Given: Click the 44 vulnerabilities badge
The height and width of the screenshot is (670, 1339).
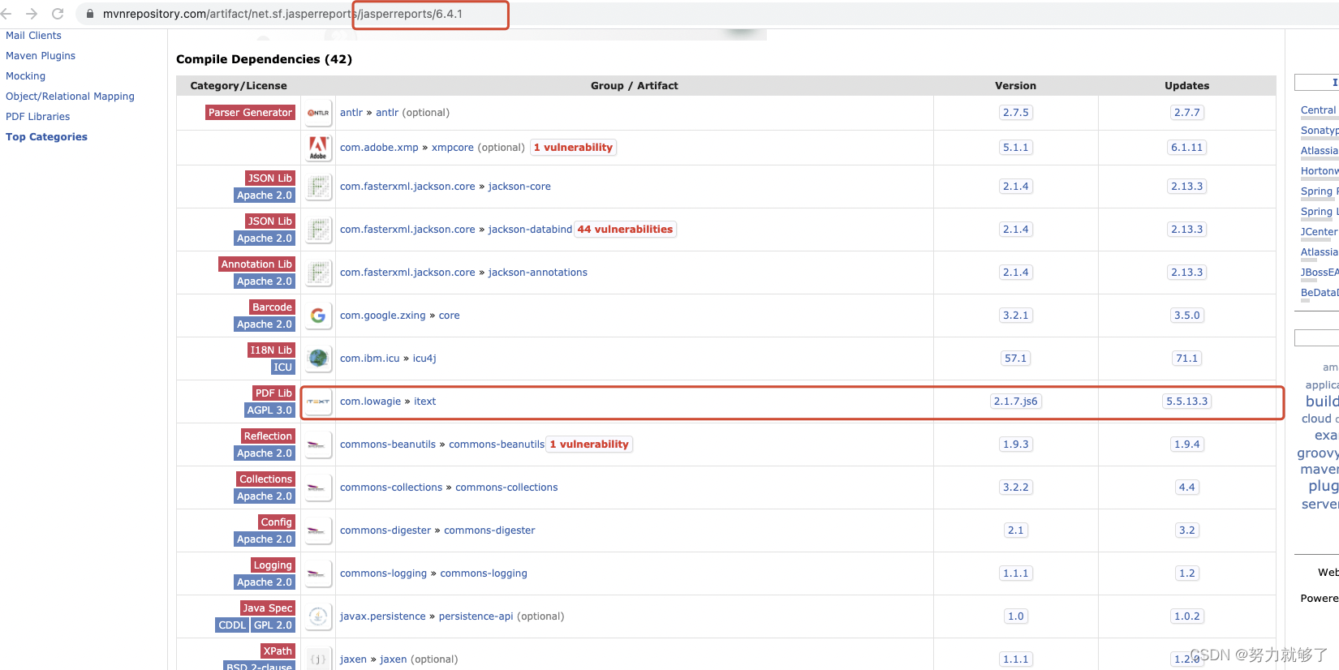Looking at the screenshot, I should click(625, 230).
